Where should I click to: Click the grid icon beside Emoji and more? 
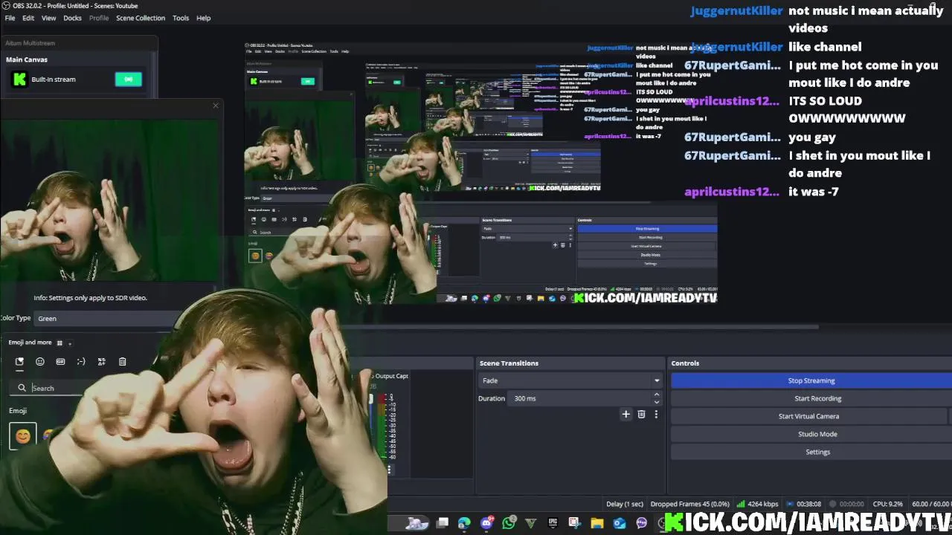pos(59,343)
